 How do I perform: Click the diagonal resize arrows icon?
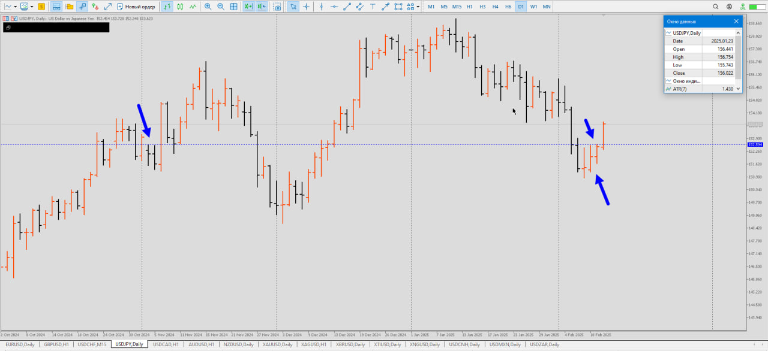(108, 7)
